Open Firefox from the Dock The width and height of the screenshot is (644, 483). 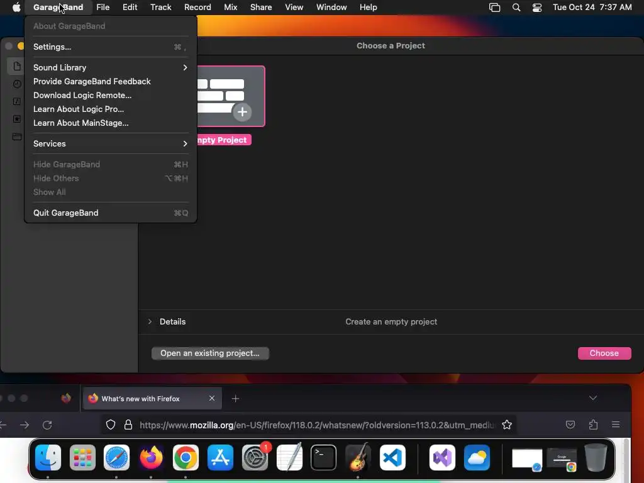click(x=151, y=457)
